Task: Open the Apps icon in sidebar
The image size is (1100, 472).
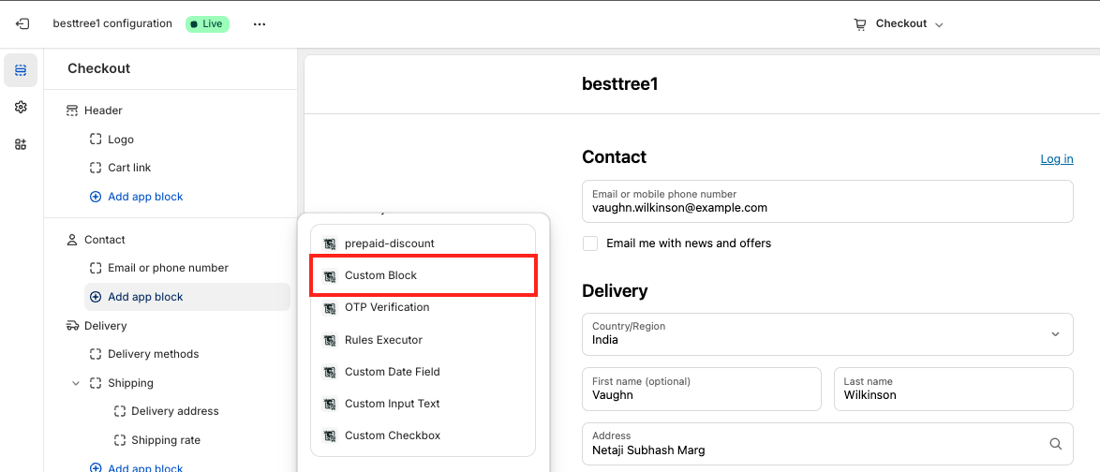Action: [21, 144]
